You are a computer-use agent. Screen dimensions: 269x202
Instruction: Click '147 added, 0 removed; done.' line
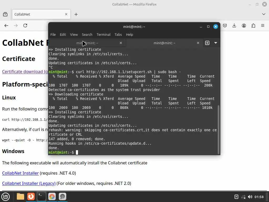pyautogui.click(x=77, y=139)
